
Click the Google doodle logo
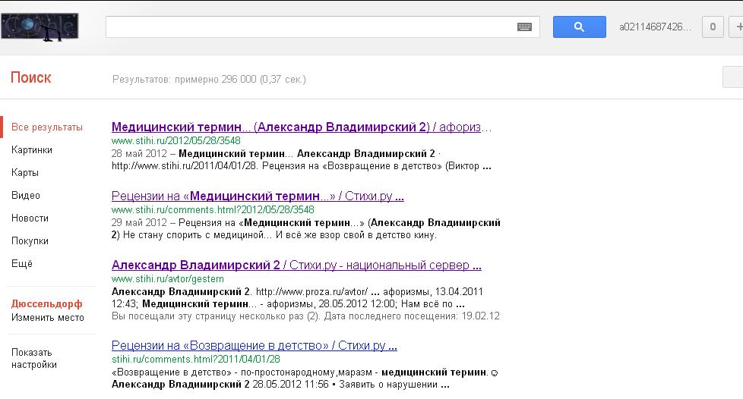[40, 27]
